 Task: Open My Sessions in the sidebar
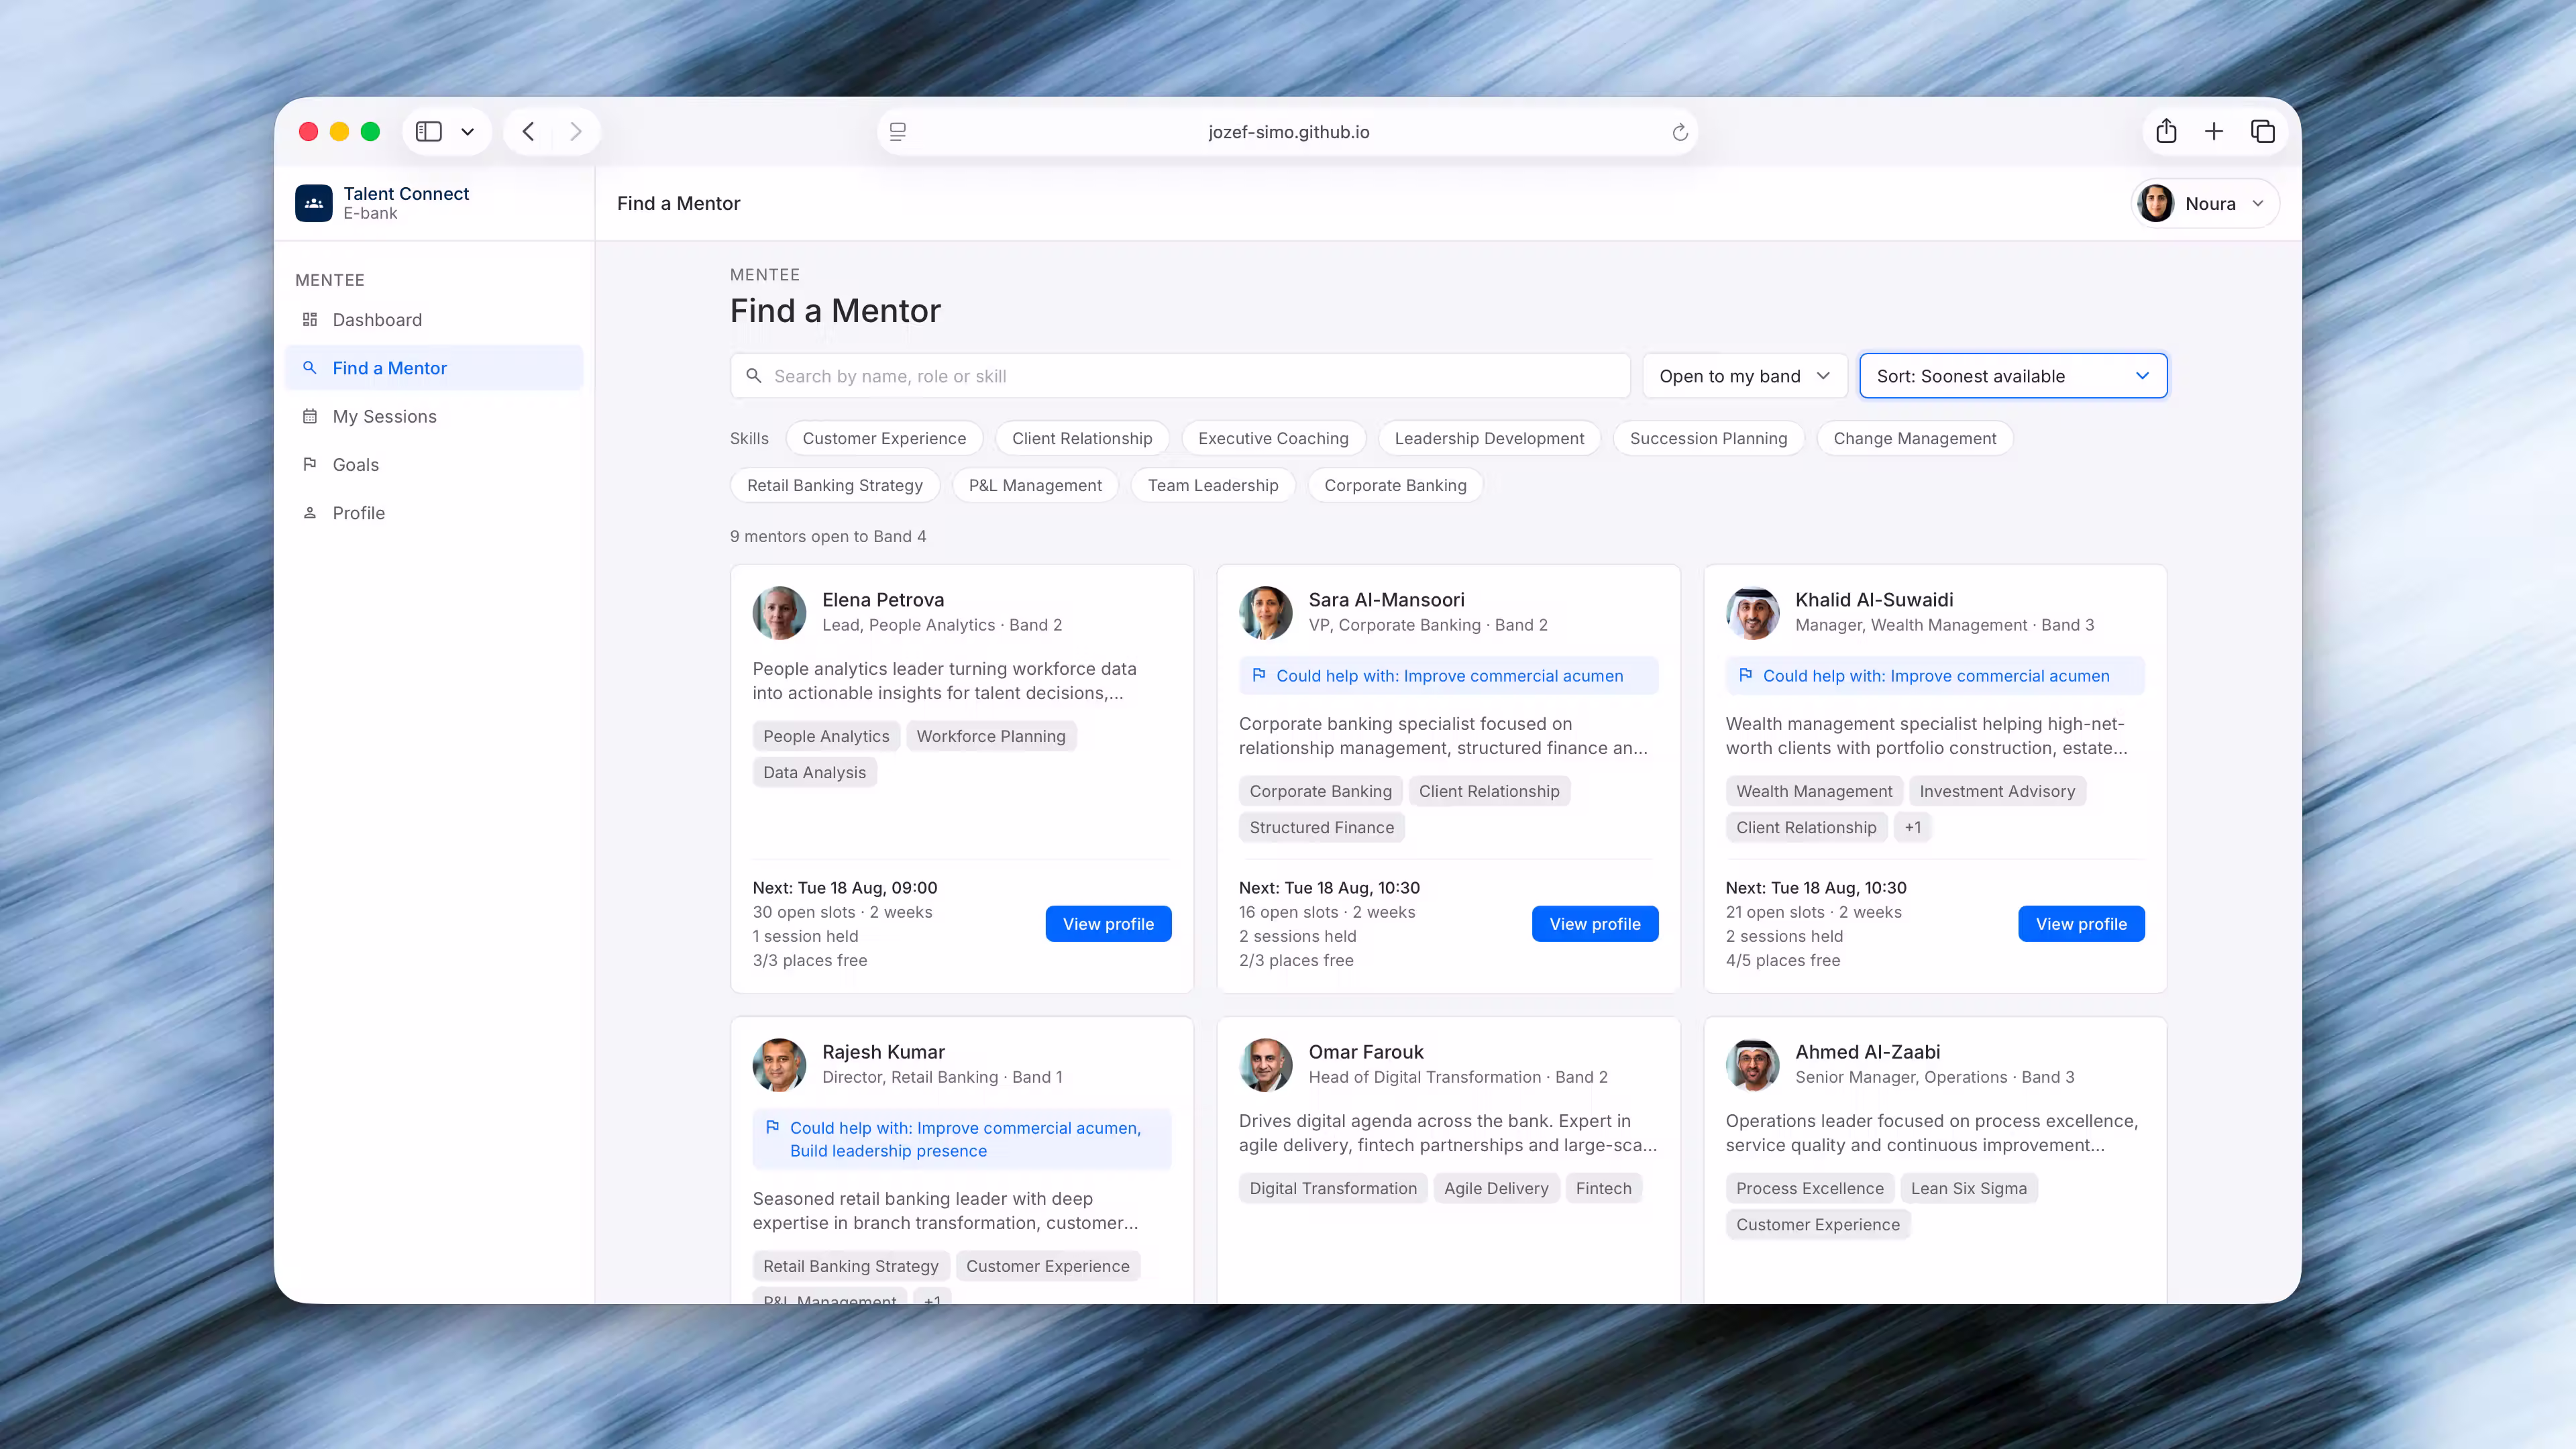point(434,416)
